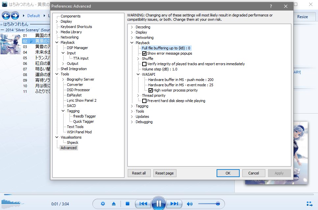This screenshot has width=318, height=210.
Task: Pause playback with the round button
Action: [159, 203]
